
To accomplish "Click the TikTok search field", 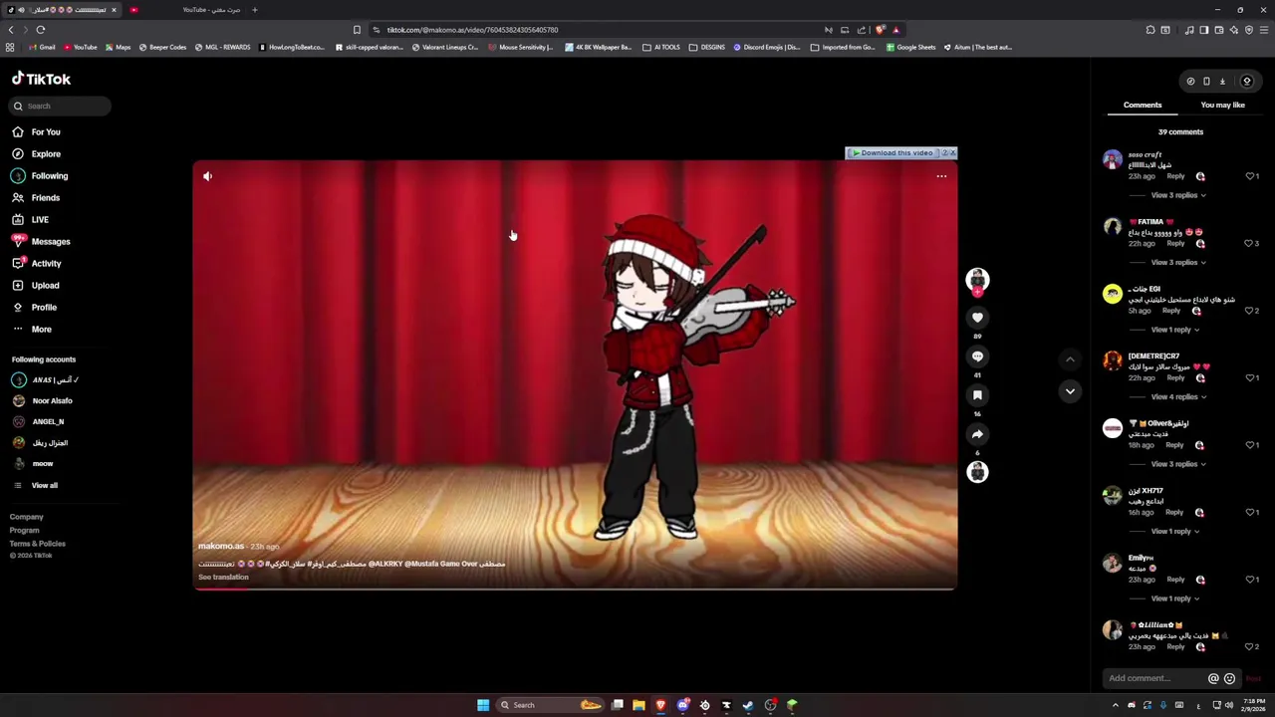I will [x=60, y=106].
